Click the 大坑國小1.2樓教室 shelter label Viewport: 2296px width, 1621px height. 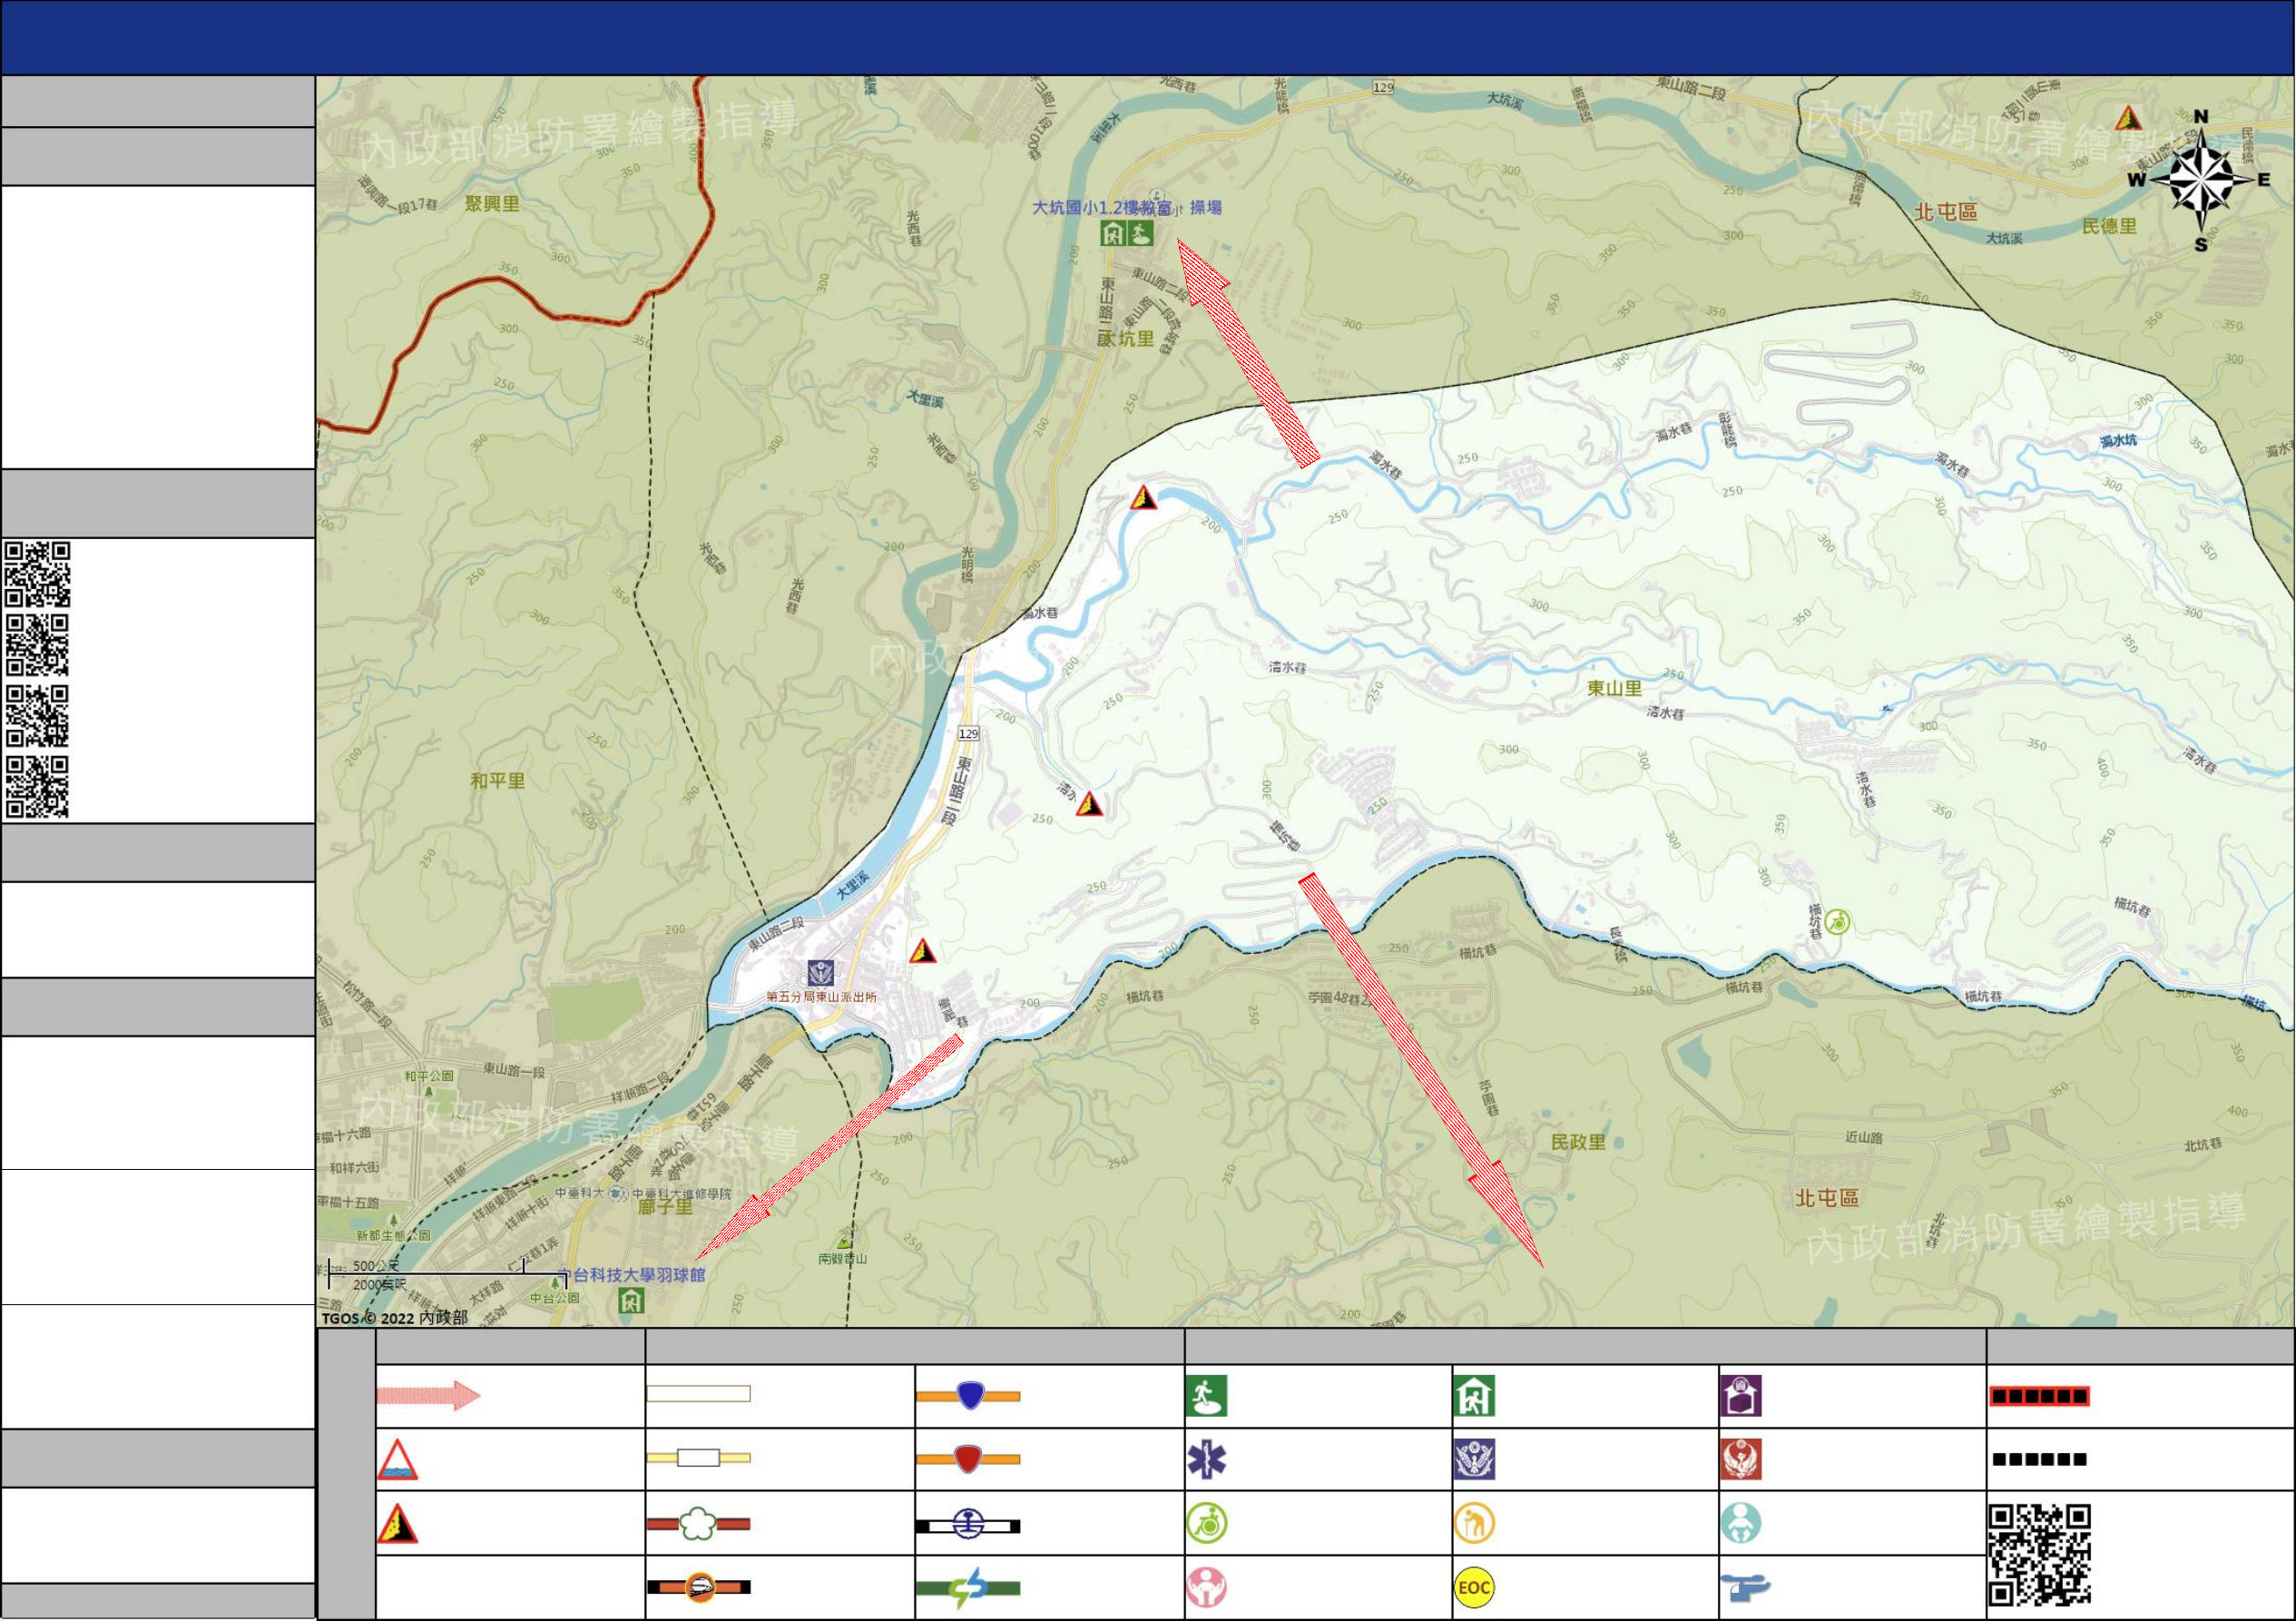tap(1102, 208)
